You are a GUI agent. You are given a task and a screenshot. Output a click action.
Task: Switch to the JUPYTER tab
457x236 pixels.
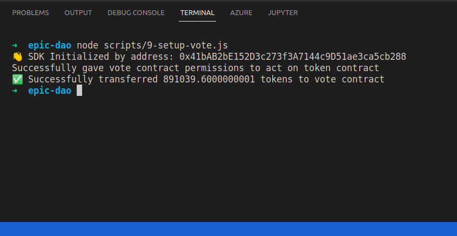pyautogui.click(x=283, y=13)
